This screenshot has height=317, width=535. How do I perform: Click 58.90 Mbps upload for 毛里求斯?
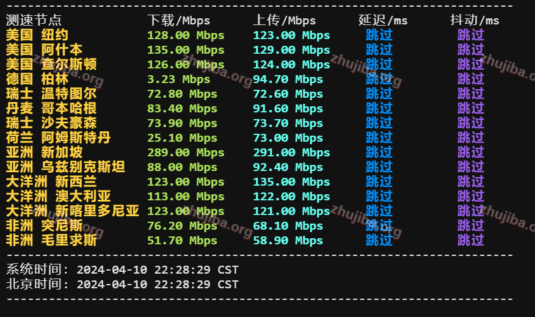click(x=288, y=241)
